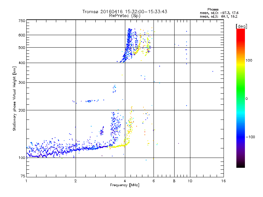Click the y-axis tick label '600'
Viewport: 263px width, 197px height.
point(22,35)
